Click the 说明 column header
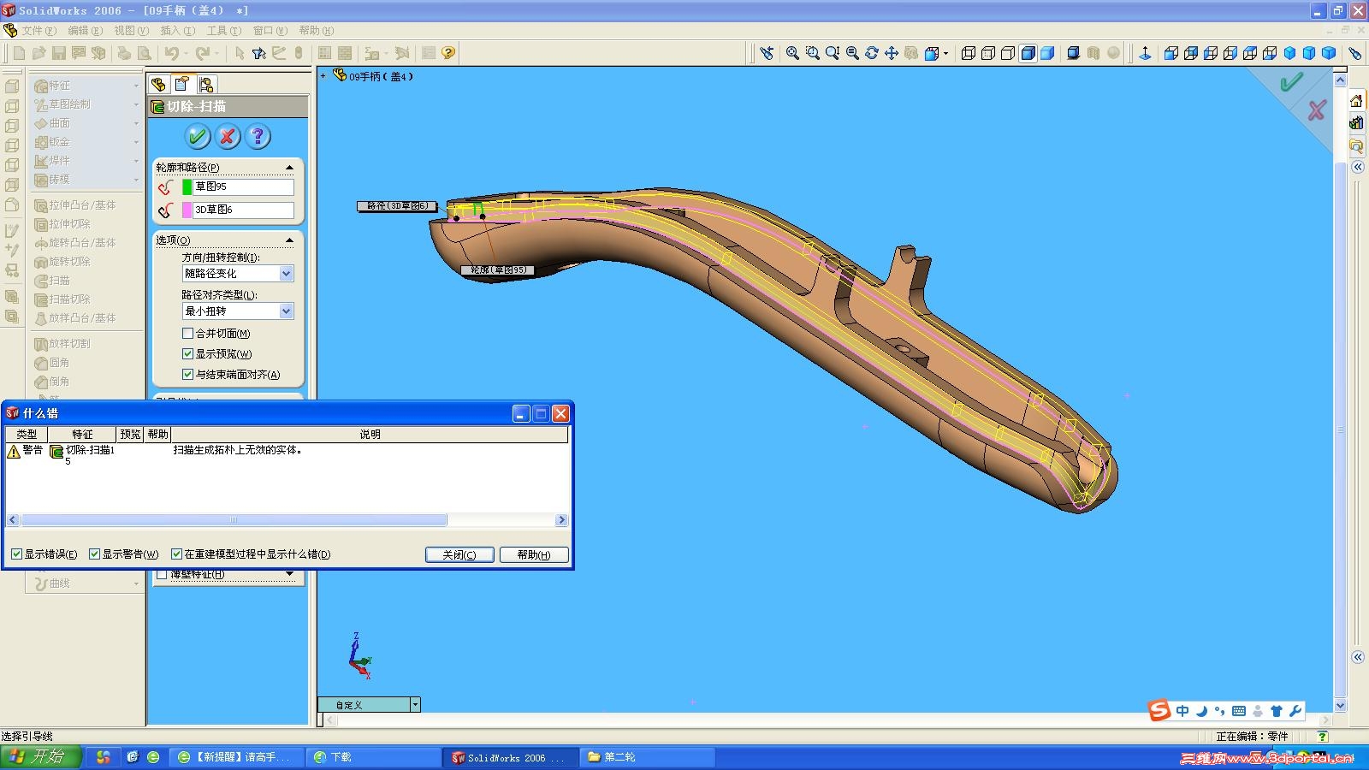1369x770 pixels. 370,435
